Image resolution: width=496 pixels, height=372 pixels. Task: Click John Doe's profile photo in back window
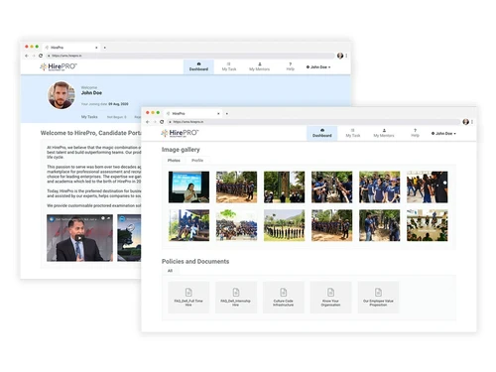62,95
